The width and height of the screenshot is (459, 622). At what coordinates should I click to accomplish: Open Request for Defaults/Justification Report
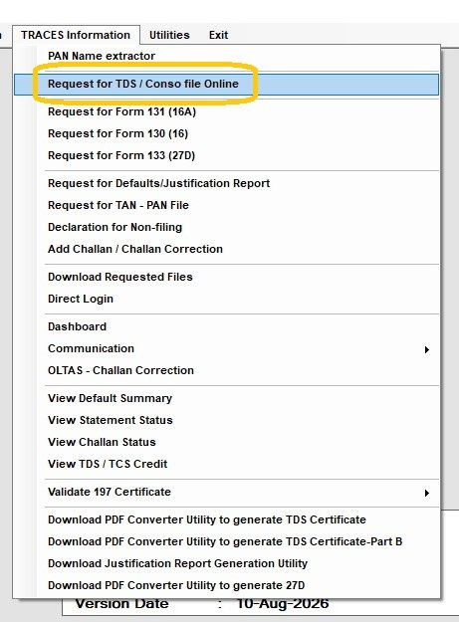pyautogui.click(x=227, y=183)
